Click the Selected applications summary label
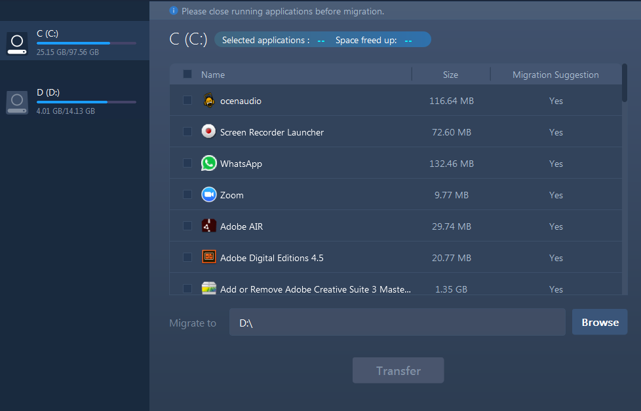This screenshot has height=411, width=641. 265,40
